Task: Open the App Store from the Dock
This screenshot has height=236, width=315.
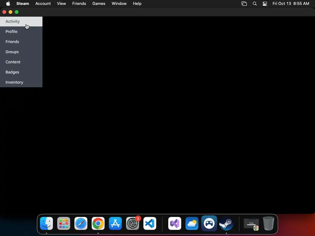Action: [115, 223]
